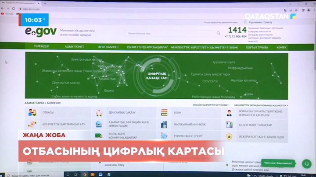Click the Әскери есеп shield lock icon
Viewport: 316px width, 177px height.
pyautogui.click(x=229, y=137)
